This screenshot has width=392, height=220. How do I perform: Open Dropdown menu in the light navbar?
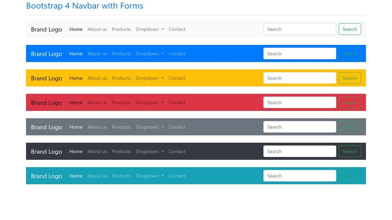pos(149,29)
